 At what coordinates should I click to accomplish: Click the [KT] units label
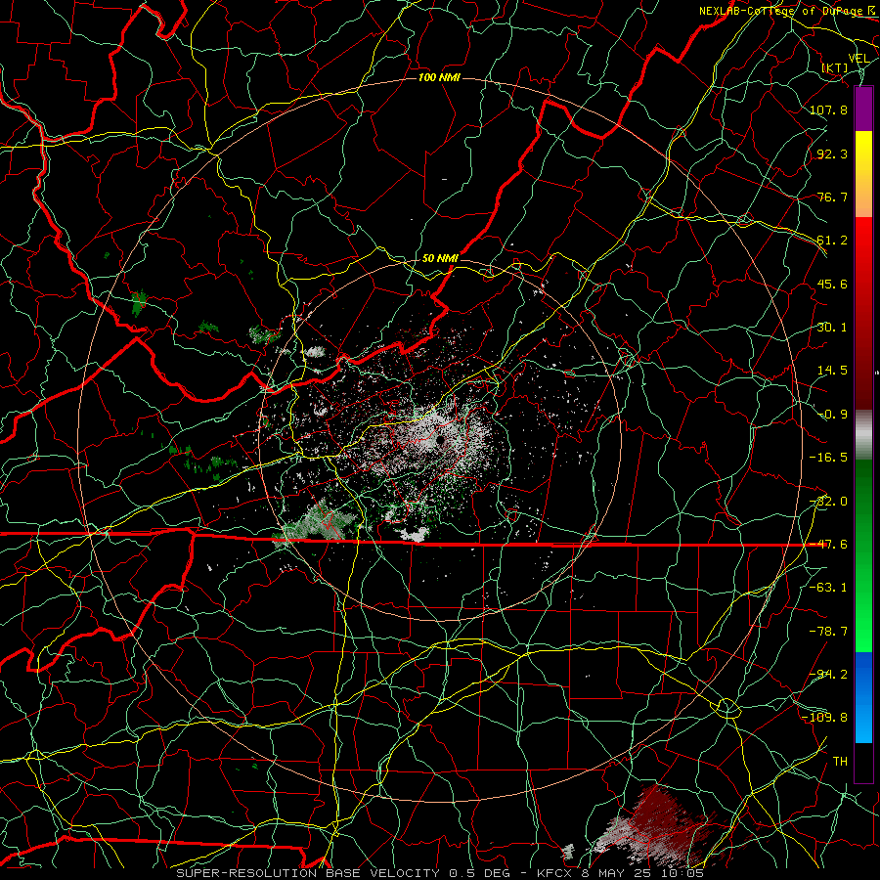(x=835, y=67)
